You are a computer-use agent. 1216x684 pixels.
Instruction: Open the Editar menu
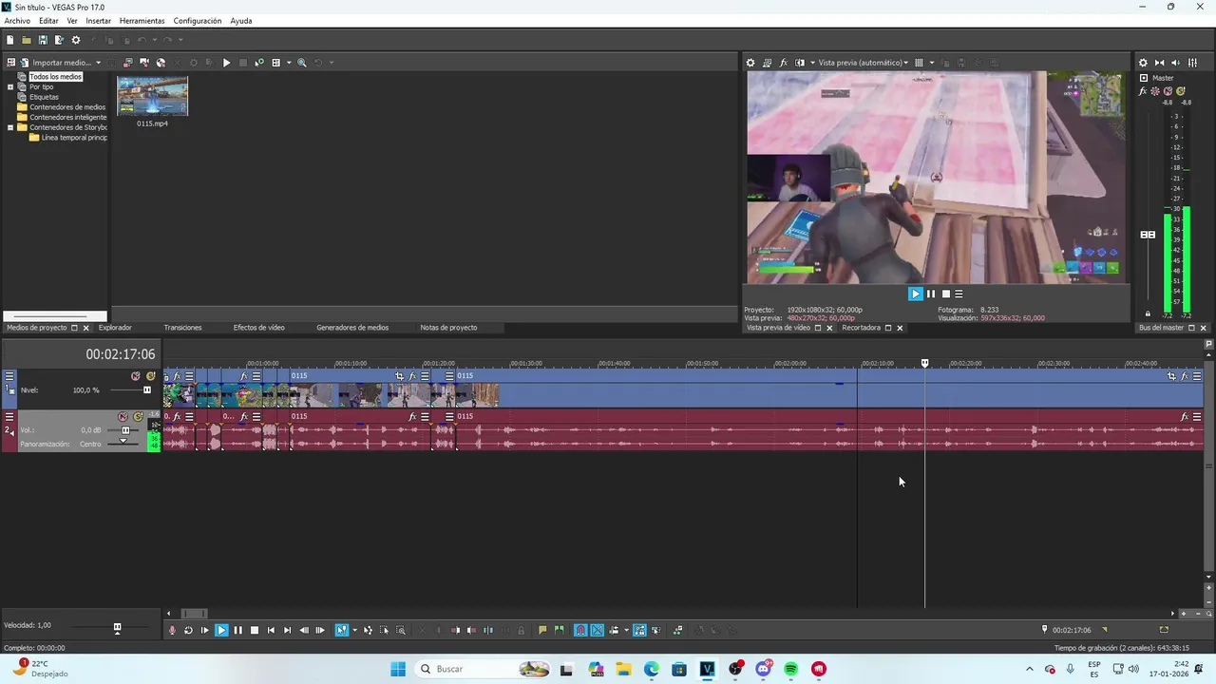(x=48, y=21)
